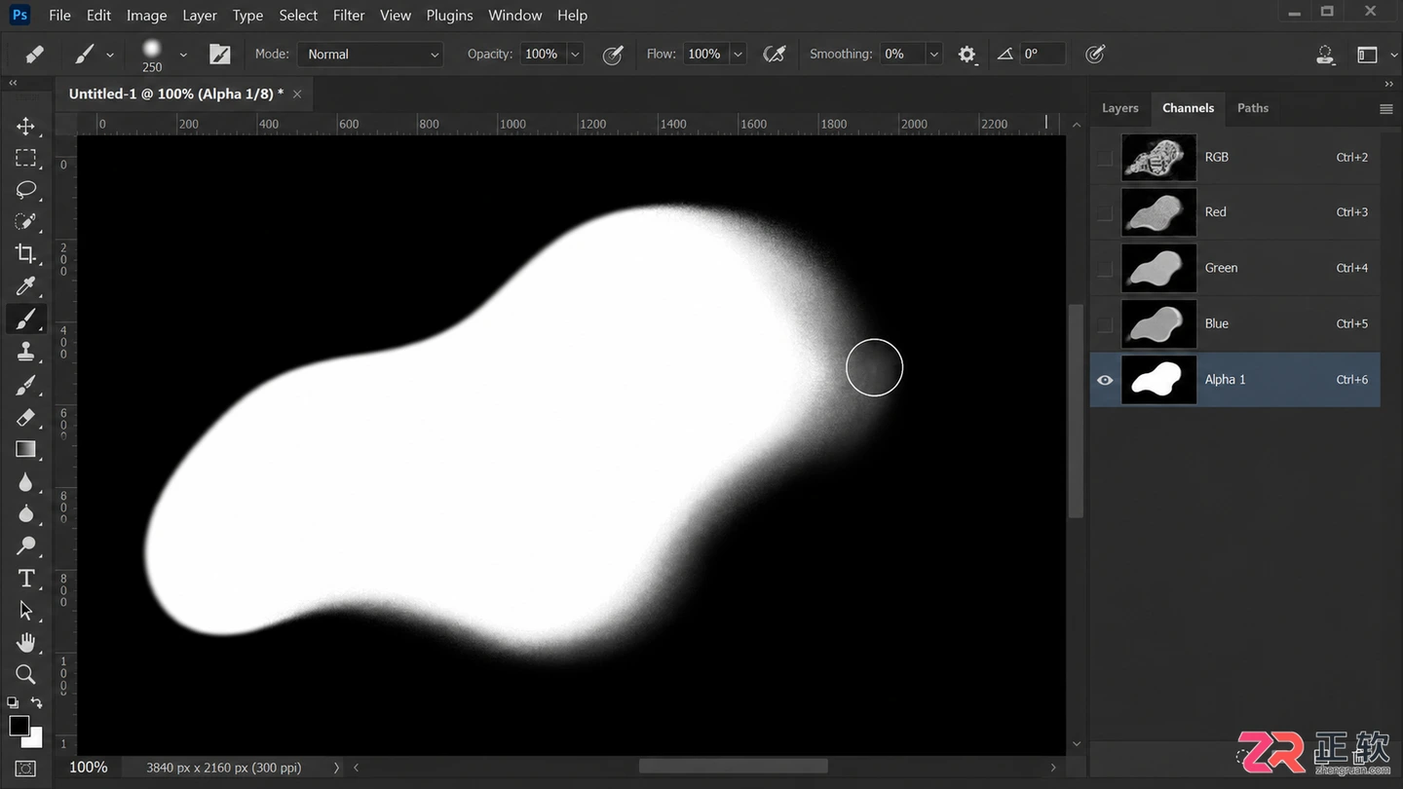Select the History Brush tool
Screen dimensions: 1403x789
tap(26, 385)
